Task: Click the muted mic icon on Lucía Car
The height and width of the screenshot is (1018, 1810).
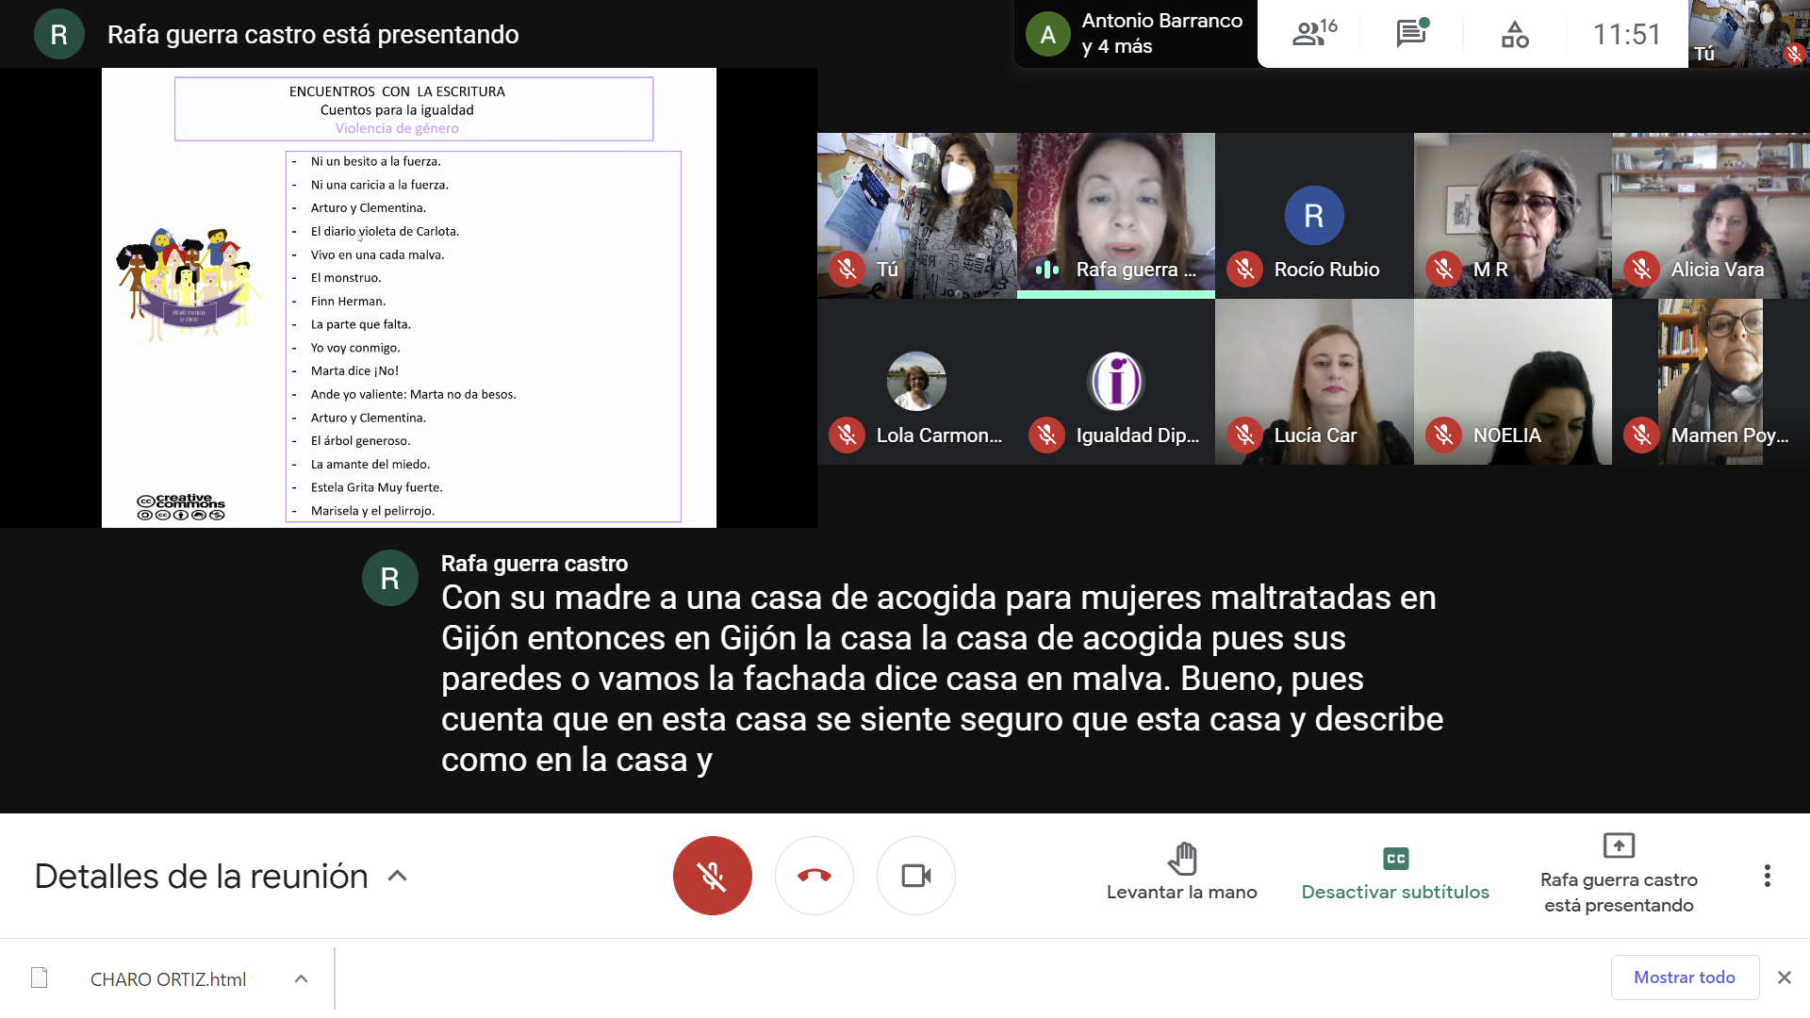Action: click(x=1244, y=435)
